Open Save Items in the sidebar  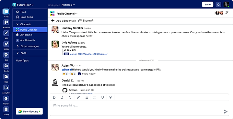25,17
